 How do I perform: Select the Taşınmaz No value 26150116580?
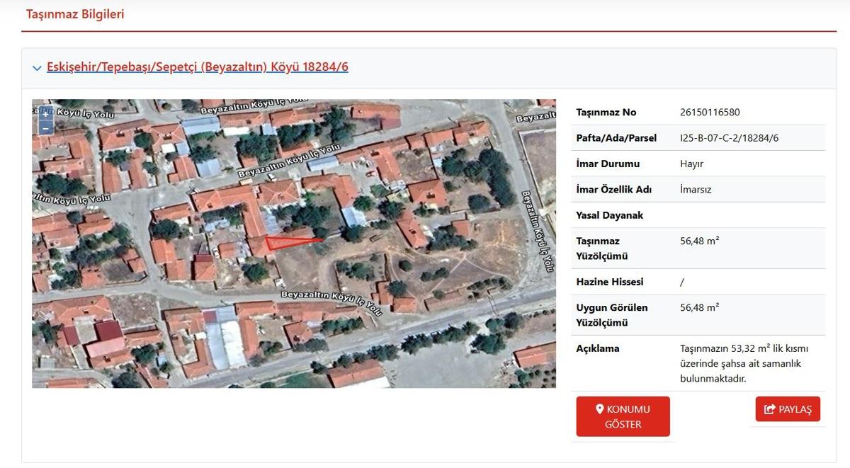709,113
